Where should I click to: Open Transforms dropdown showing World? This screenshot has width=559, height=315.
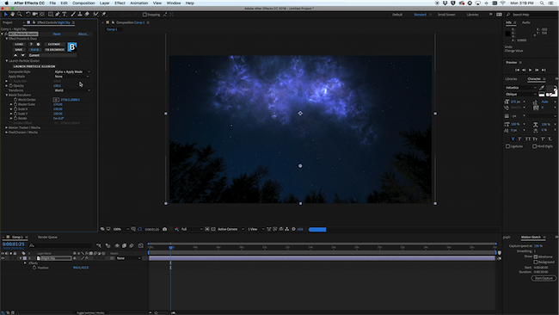click(x=72, y=90)
